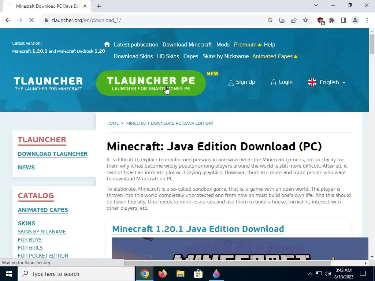The height and width of the screenshot is (281, 375).
Task: Click the vertical page scrollbar thumb
Action: pos(372,44)
